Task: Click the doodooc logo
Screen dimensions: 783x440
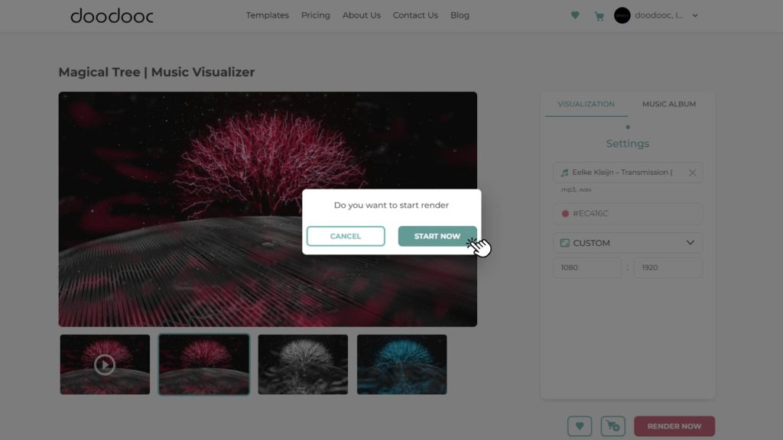Action: 112,15
